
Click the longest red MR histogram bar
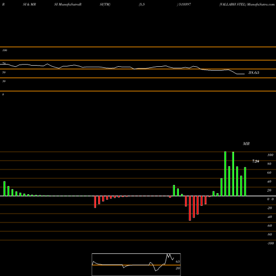pos(190,208)
